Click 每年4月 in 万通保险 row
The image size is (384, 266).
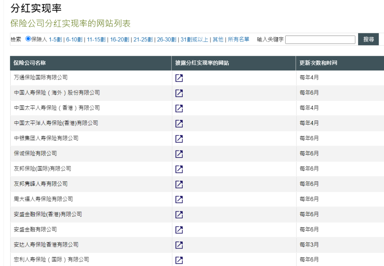pos(309,78)
